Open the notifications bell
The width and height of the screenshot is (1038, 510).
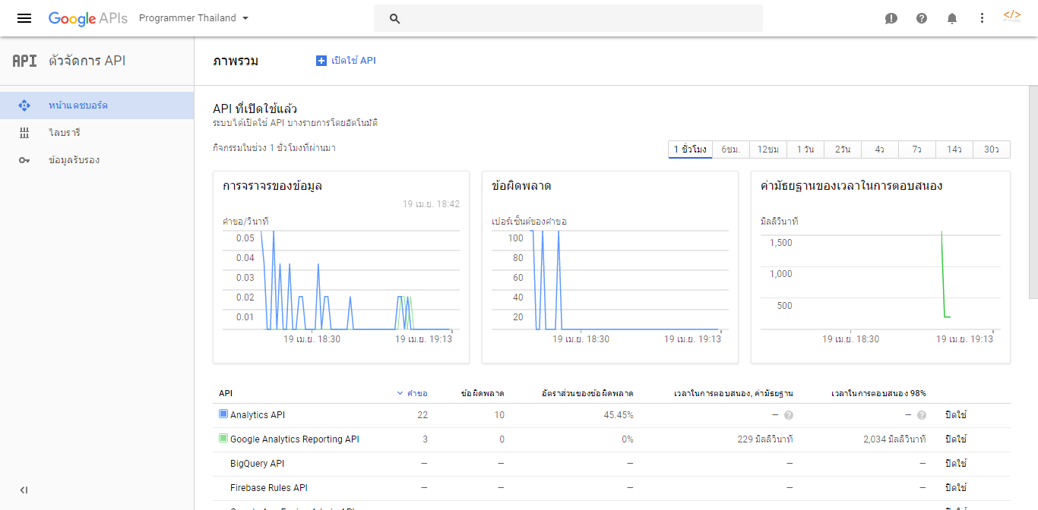coord(952,18)
